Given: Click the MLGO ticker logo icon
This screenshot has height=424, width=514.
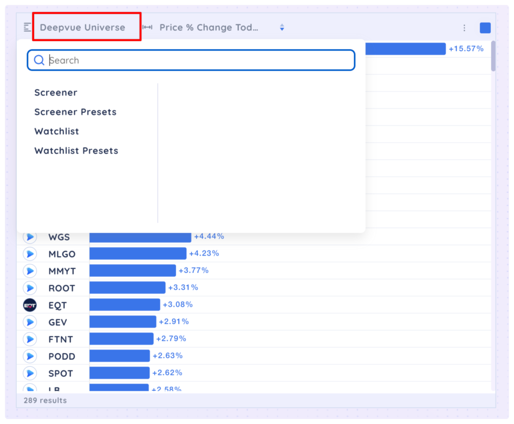Looking at the screenshot, I should pyautogui.click(x=30, y=253).
